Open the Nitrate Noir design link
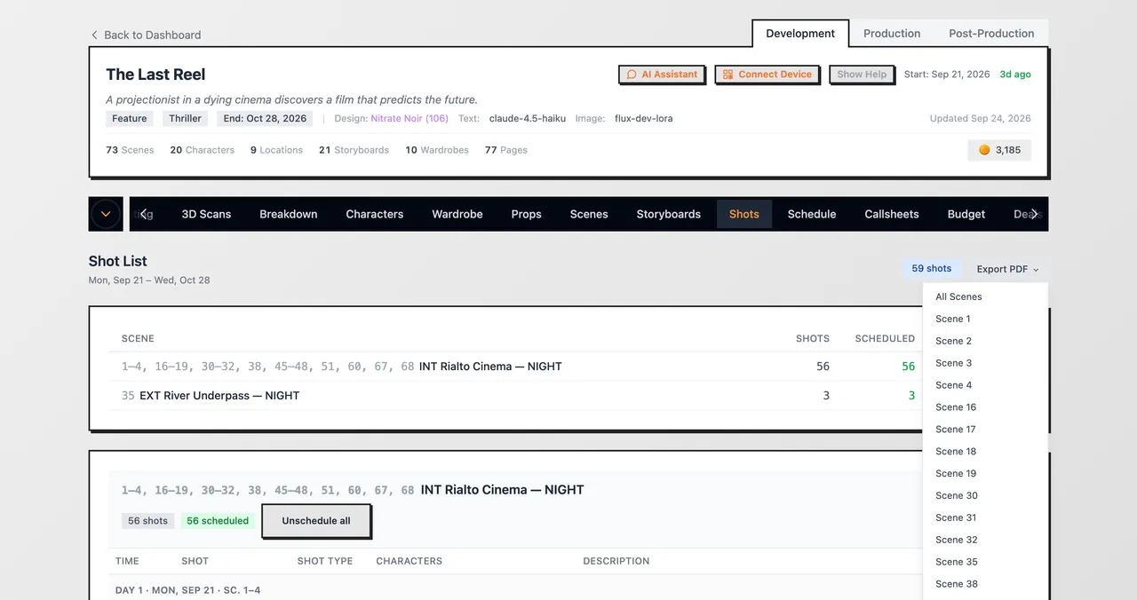Viewport: 1137px width, 600px height. [409, 118]
